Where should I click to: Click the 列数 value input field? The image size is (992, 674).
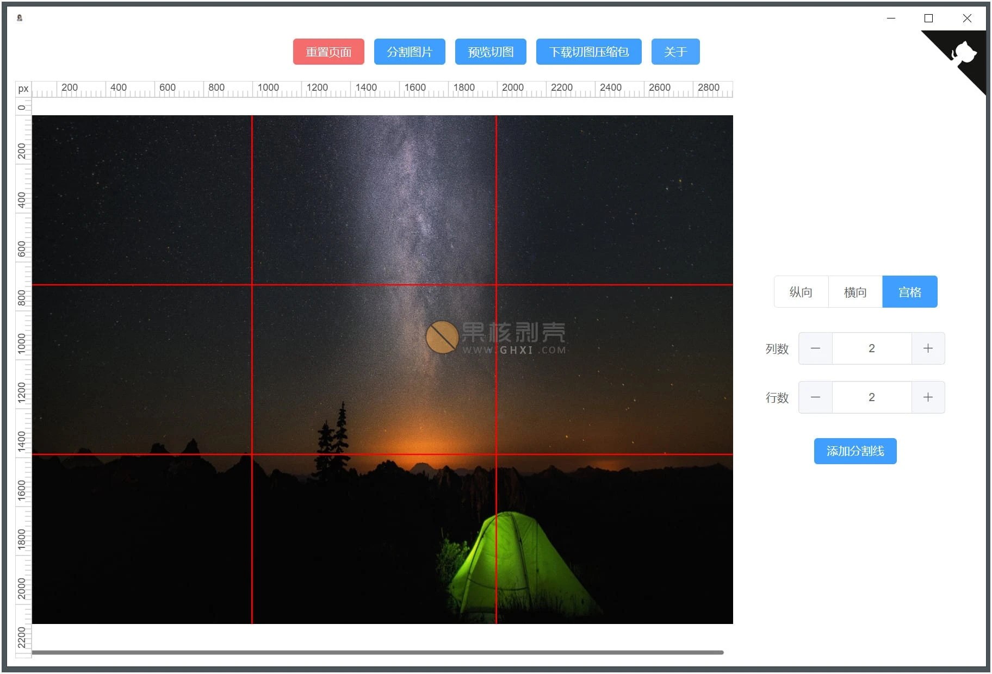pos(872,348)
